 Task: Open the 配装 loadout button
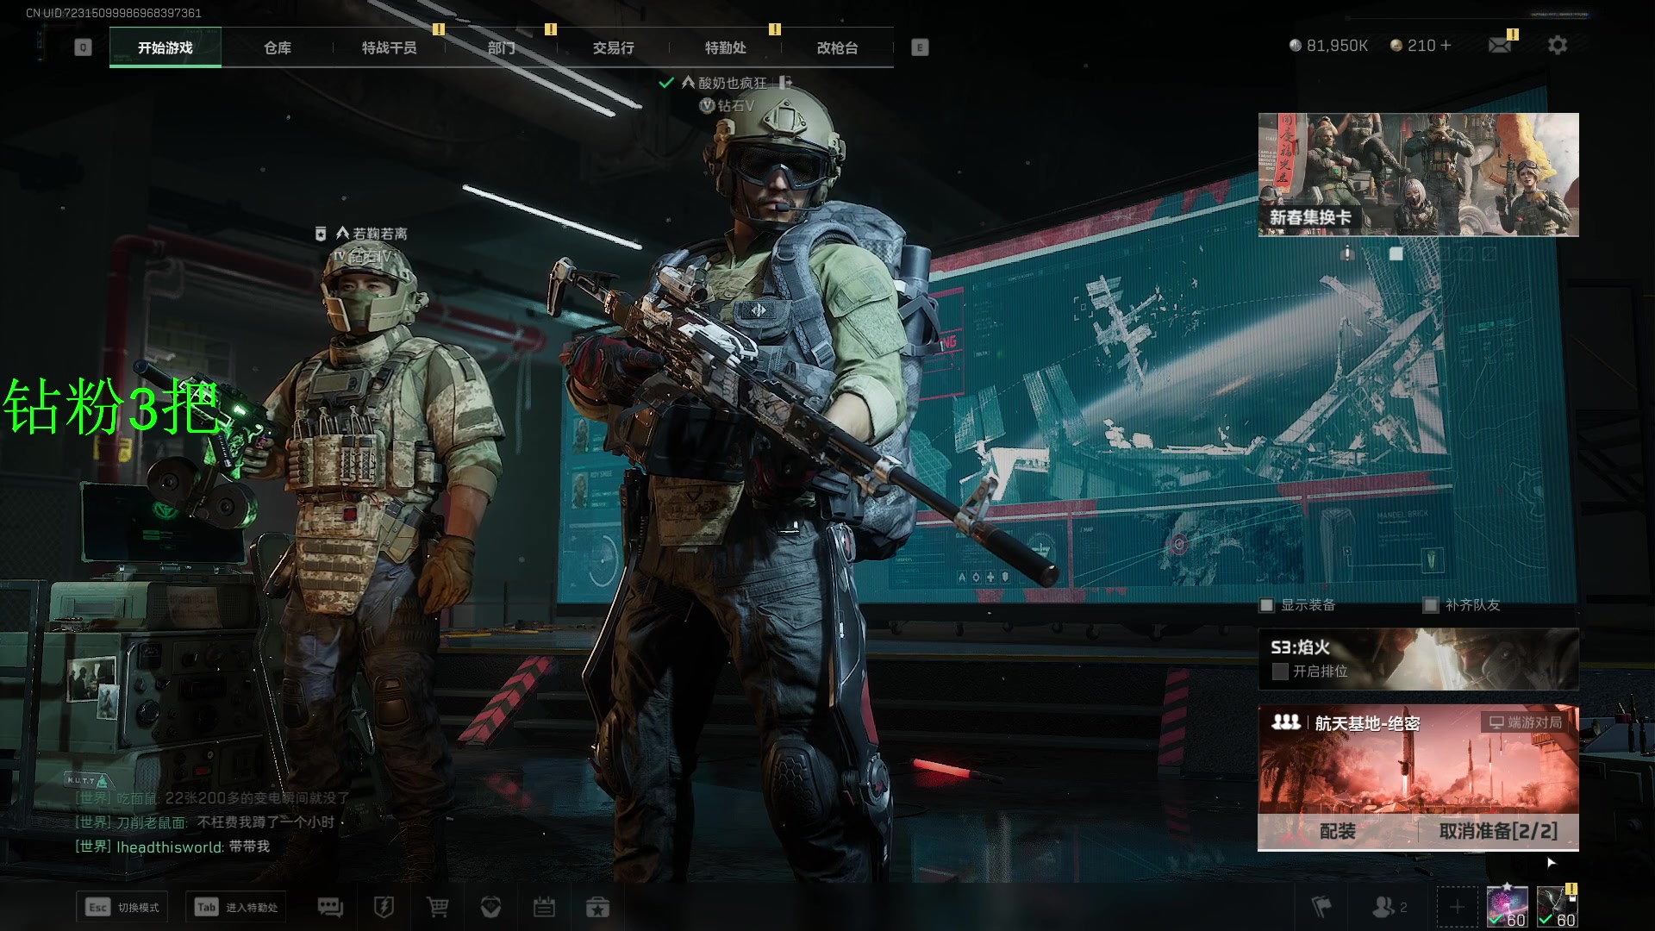[x=1338, y=831]
